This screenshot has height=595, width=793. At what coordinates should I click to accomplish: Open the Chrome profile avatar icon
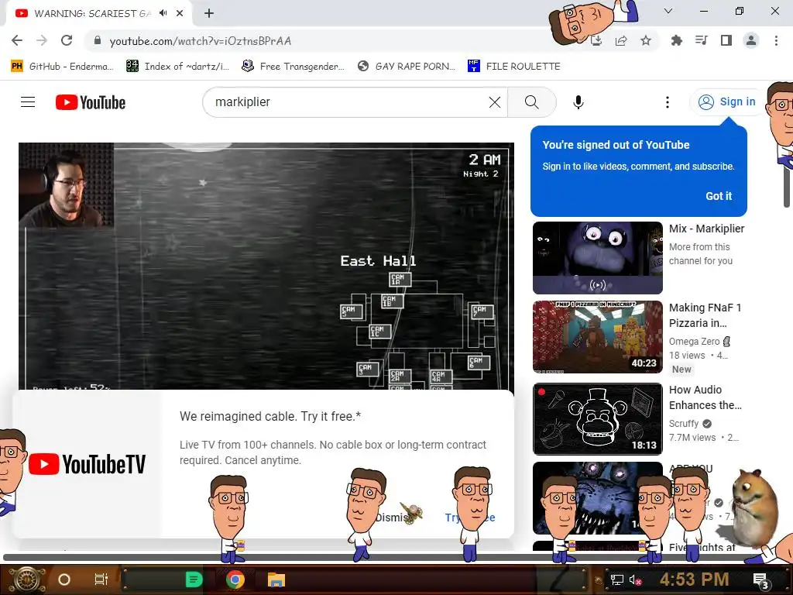coord(751,40)
